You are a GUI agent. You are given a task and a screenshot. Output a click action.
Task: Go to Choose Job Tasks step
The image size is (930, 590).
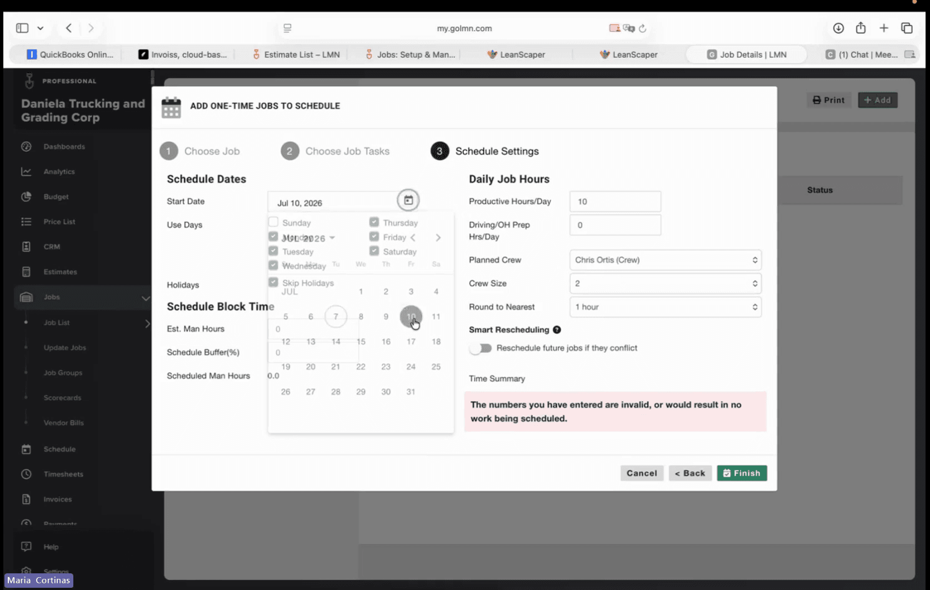[x=336, y=151]
